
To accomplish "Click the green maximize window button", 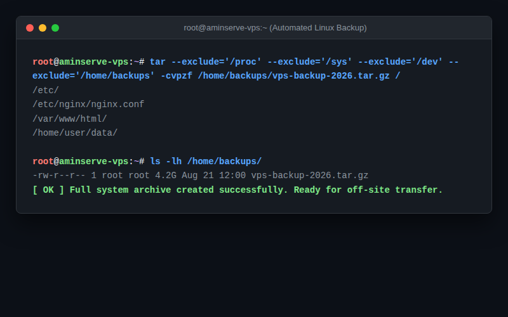I will [x=55, y=28].
